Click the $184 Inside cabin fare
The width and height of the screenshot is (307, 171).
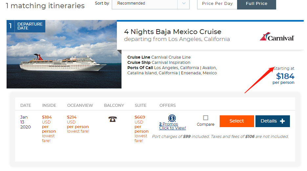tap(47, 117)
